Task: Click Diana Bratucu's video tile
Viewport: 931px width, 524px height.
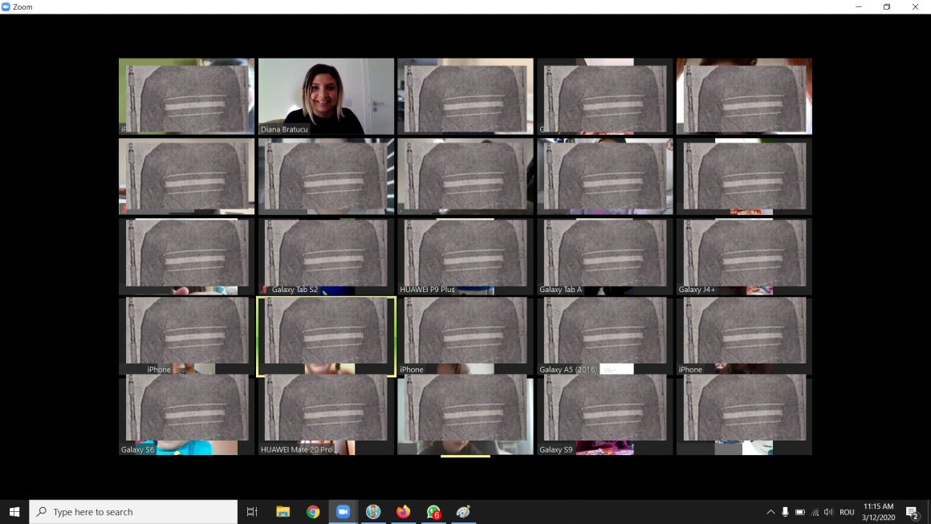Action: click(x=326, y=96)
